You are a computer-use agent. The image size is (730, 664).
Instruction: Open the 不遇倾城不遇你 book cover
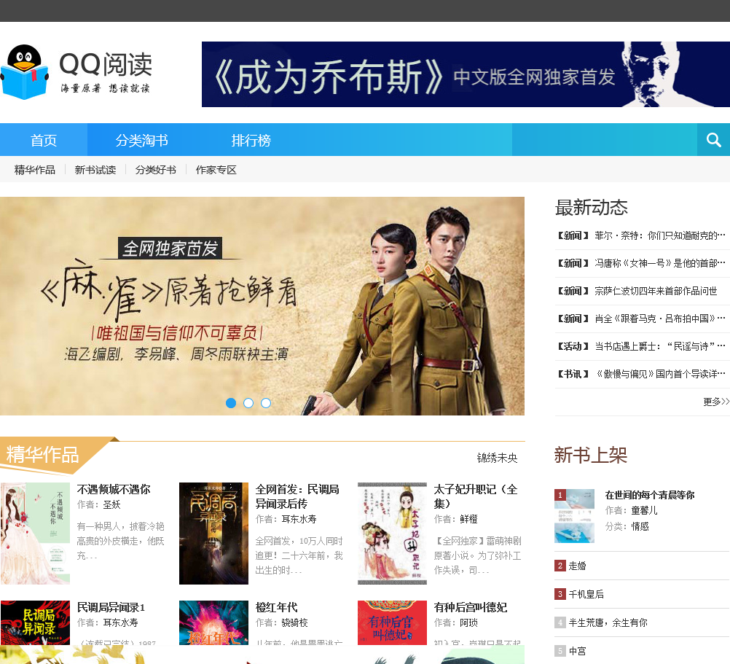(x=36, y=533)
